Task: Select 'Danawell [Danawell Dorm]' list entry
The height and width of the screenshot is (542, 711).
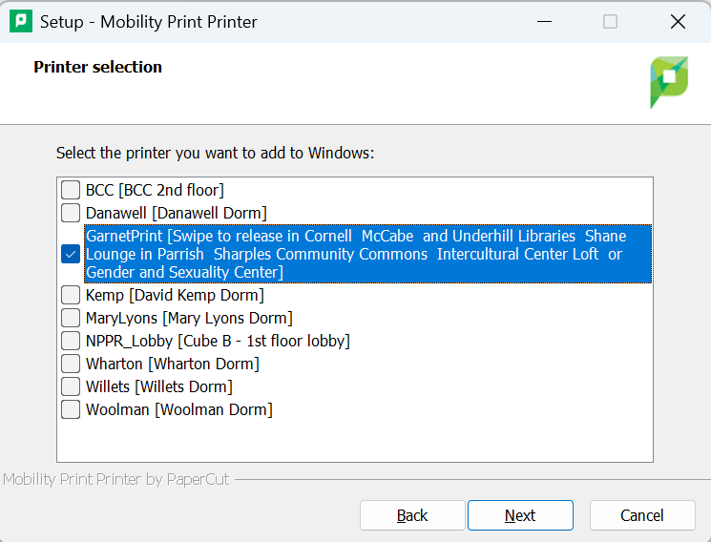Action: click(177, 213)
